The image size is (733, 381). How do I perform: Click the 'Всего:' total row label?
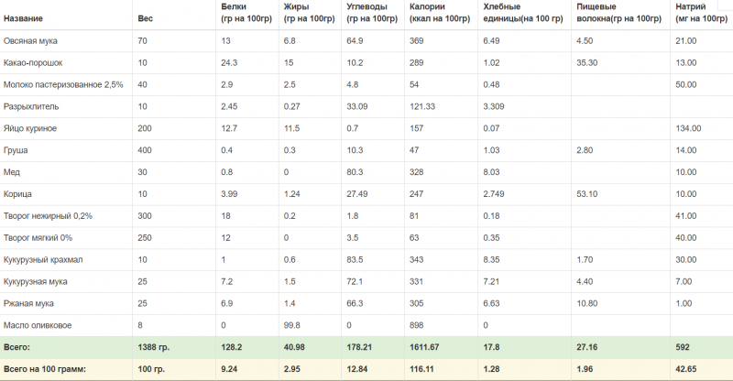16,347
